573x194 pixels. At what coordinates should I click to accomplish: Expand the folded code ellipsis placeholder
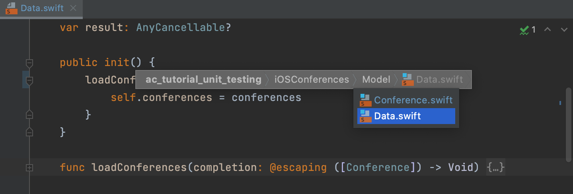pyautogui.click(x=496, y=168)
